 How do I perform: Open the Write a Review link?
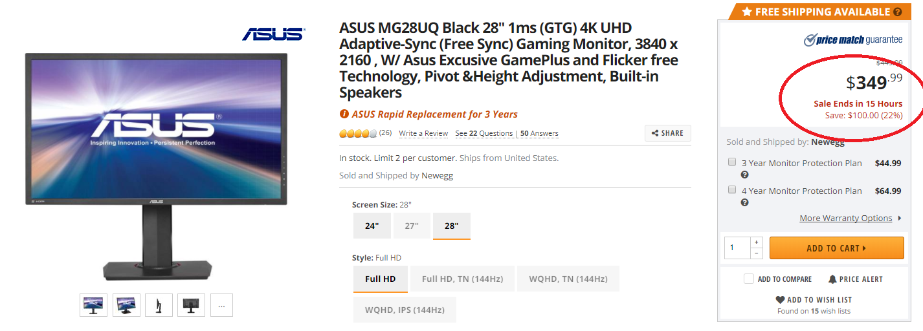(x=423, y=134)
